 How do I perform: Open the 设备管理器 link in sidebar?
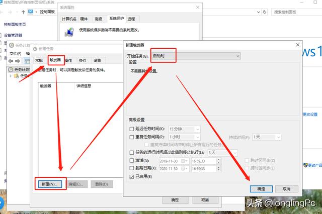(13, 35)
